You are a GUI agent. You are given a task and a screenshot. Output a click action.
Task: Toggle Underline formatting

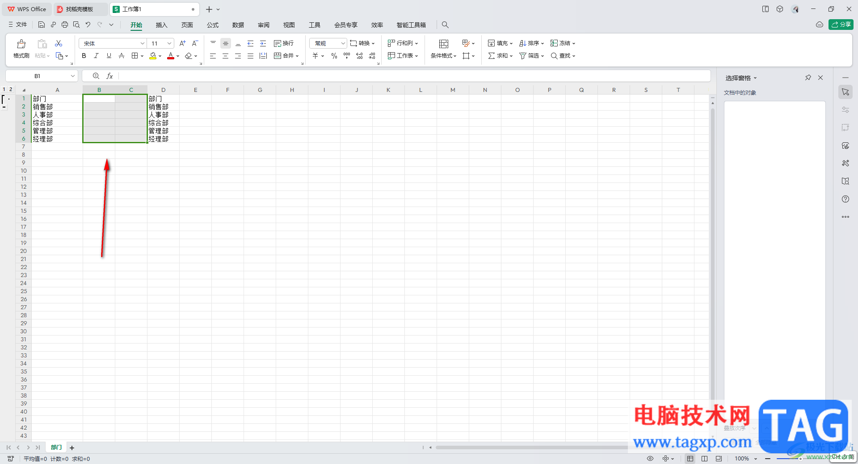(109, 56)
